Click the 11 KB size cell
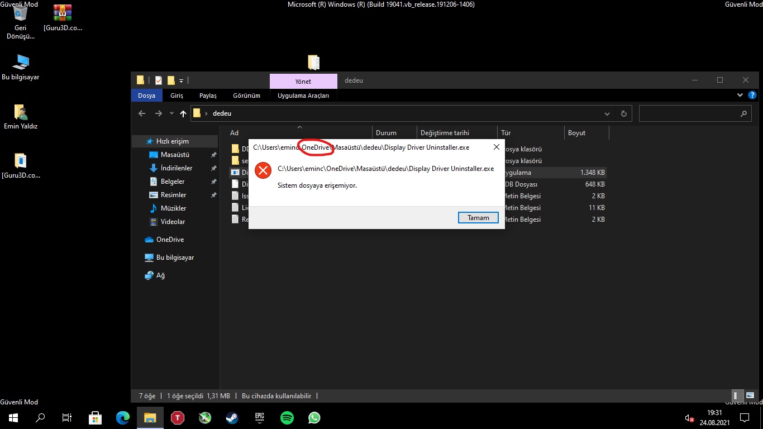This screenshot has width=763, height=429. (597, 208)
